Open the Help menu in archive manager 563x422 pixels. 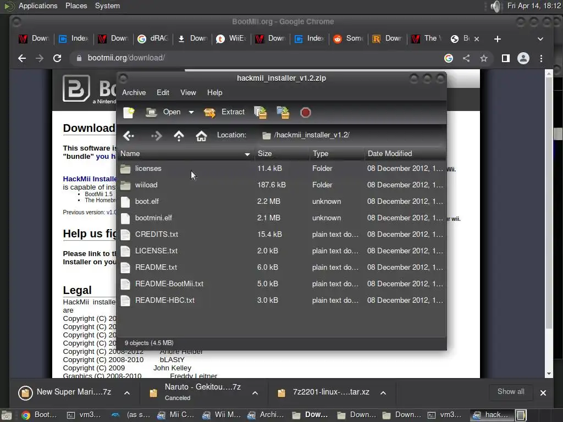(215, 92)
